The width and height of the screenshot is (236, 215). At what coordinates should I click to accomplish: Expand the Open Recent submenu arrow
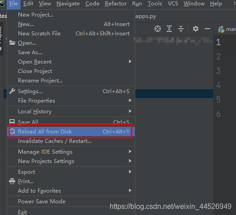tap(130, 61)
